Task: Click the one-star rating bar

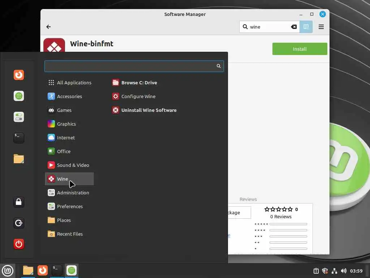Action: 288,249
